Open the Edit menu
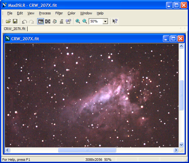Viewport: 189px width, 163px height. pyautogui.click(x=20, y=13)
